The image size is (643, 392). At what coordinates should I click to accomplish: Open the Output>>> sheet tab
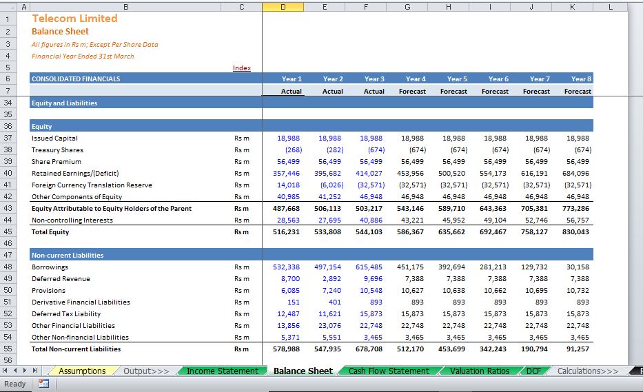coord(146,371)
